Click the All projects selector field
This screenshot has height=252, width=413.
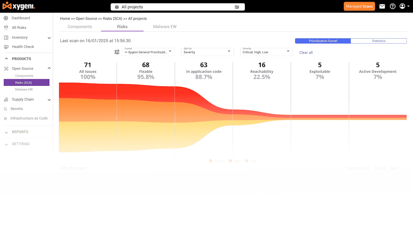(x=174, y=7)
